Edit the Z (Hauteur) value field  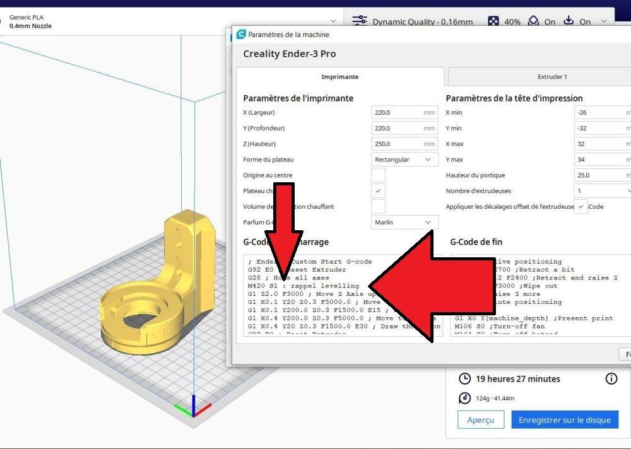pos(404,144)
